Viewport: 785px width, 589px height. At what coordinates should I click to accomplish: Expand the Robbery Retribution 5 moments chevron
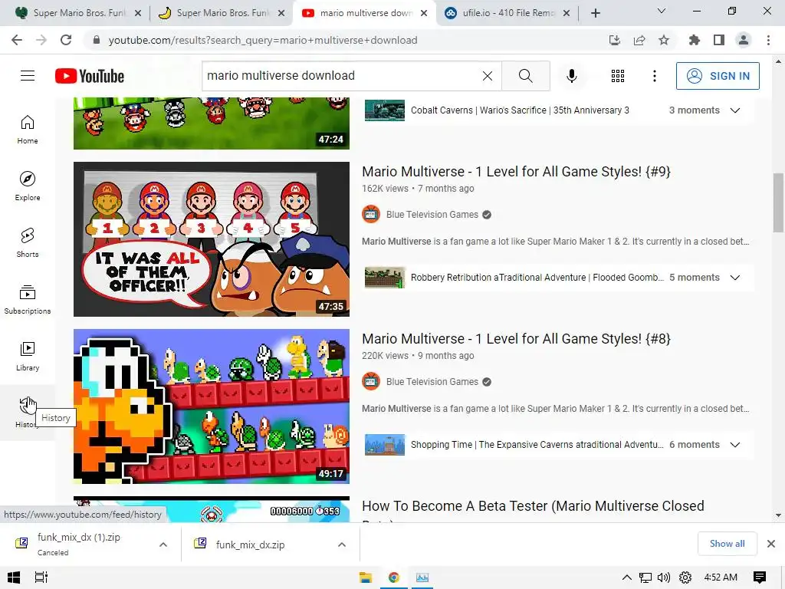coord(735,278)
